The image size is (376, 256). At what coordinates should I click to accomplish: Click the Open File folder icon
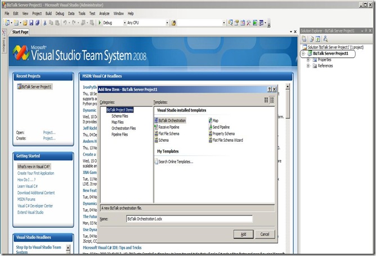tap(25, 23)
